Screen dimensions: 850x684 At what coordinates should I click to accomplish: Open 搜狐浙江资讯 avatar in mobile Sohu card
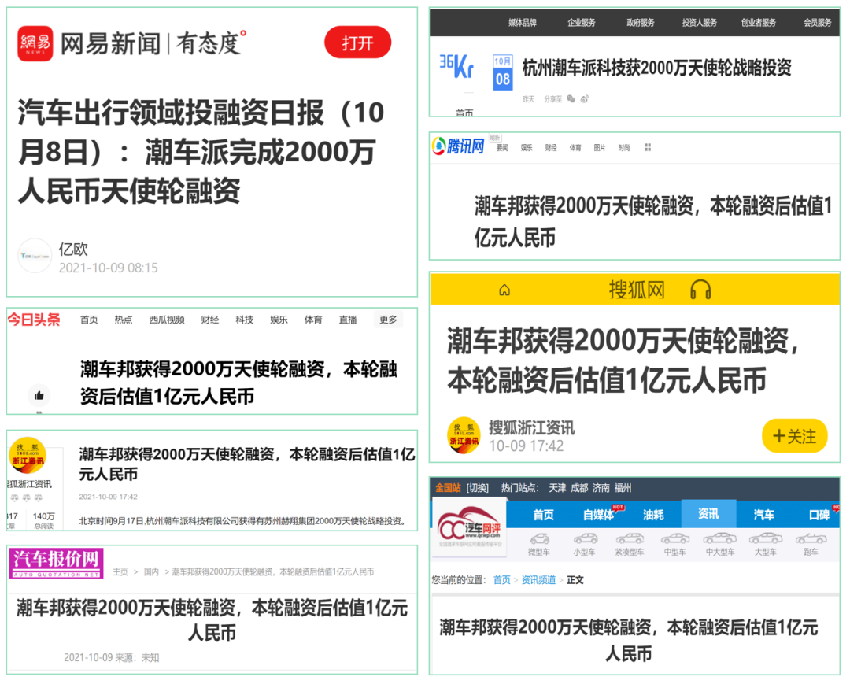point(464,435)
